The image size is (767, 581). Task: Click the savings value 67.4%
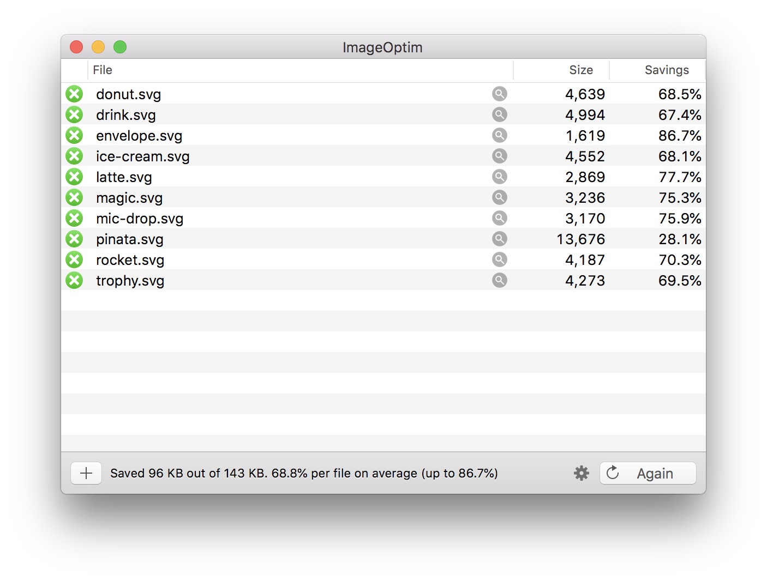680,115
